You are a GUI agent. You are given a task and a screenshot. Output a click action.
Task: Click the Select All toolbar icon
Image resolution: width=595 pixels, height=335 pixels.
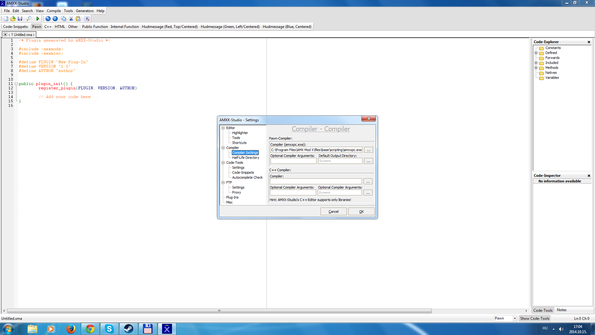tap(87, 19)
